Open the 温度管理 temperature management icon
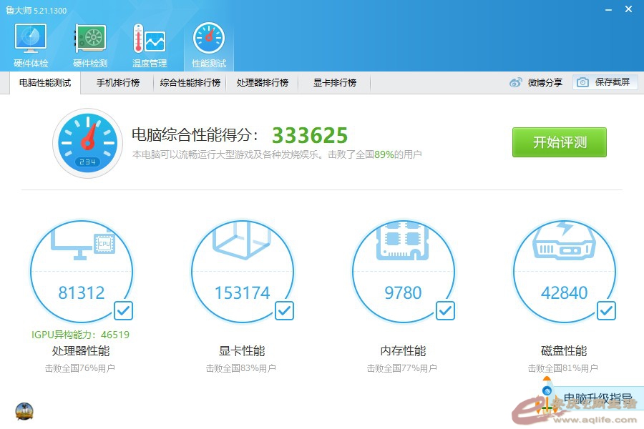 pos(149,44)
